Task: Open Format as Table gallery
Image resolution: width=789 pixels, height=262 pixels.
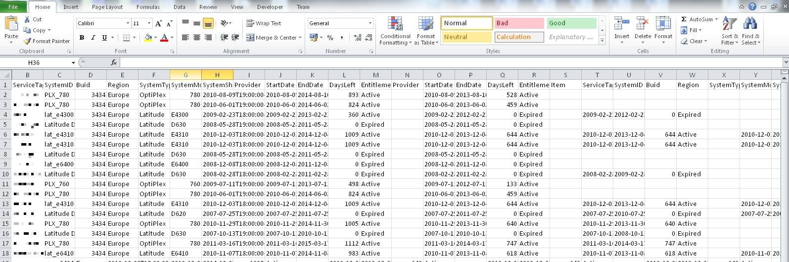Action: coord(426,31)
